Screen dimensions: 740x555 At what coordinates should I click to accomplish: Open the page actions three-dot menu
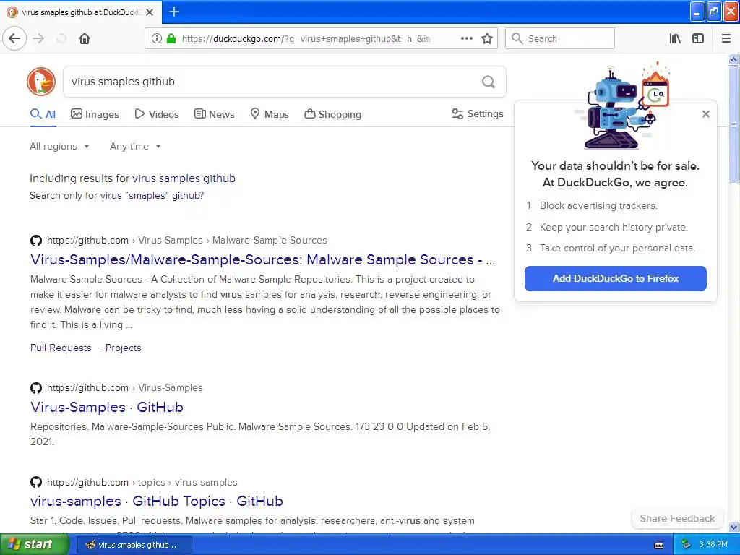pyautogui.click(x=466, y=38)
